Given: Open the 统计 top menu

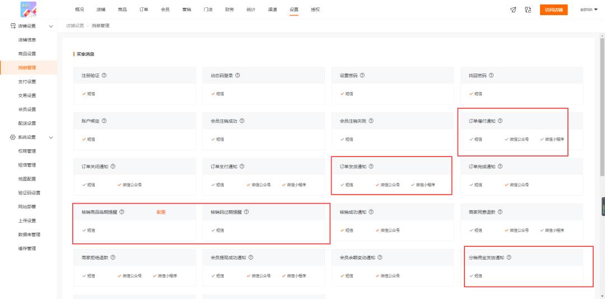Looking at the screenshot, I should [251, 10].
